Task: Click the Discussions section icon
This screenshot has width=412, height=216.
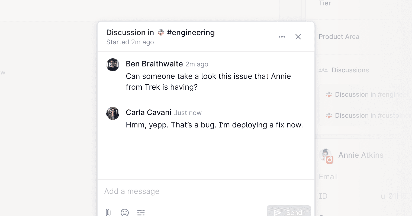Action: pos(323,70)
